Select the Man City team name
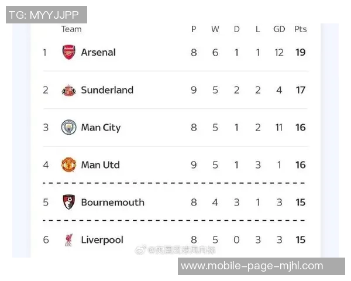 (x=101, y=128)
